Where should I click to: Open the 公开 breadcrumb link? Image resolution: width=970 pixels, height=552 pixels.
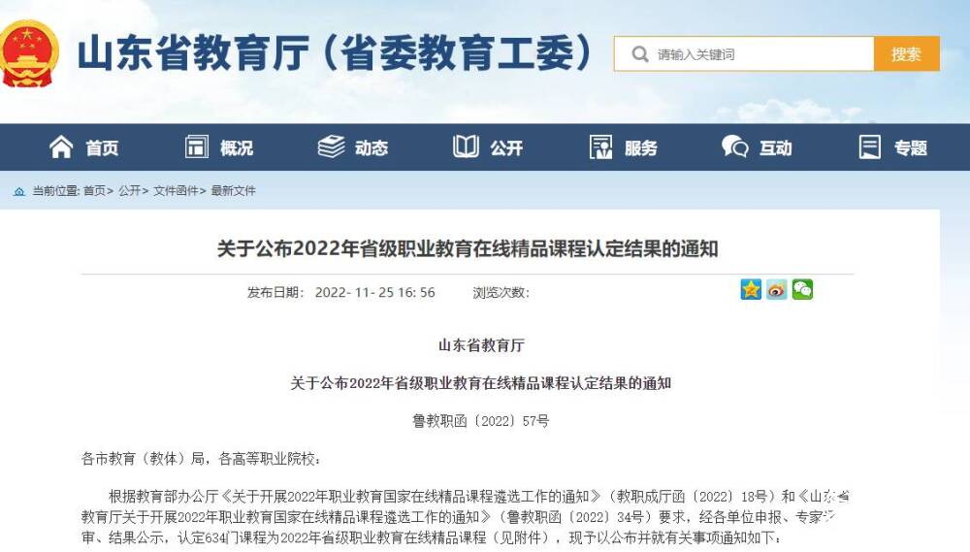pyautogui.click(x=129, y=190)
